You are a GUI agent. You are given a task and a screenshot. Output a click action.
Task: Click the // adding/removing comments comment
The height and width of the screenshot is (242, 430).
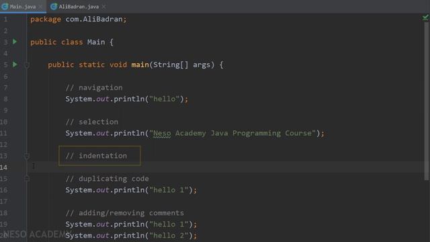(x=124, y=213)
